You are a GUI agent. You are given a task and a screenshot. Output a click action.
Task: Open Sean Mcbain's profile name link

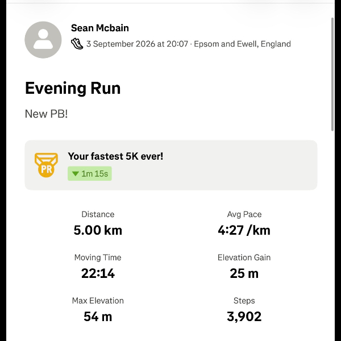point(100,28)
